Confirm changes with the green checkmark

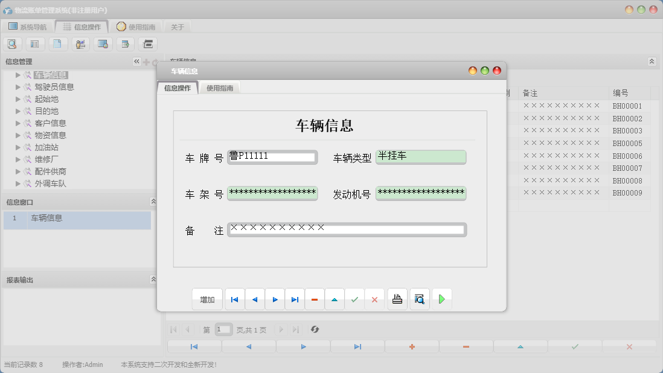tap(355, 299)
